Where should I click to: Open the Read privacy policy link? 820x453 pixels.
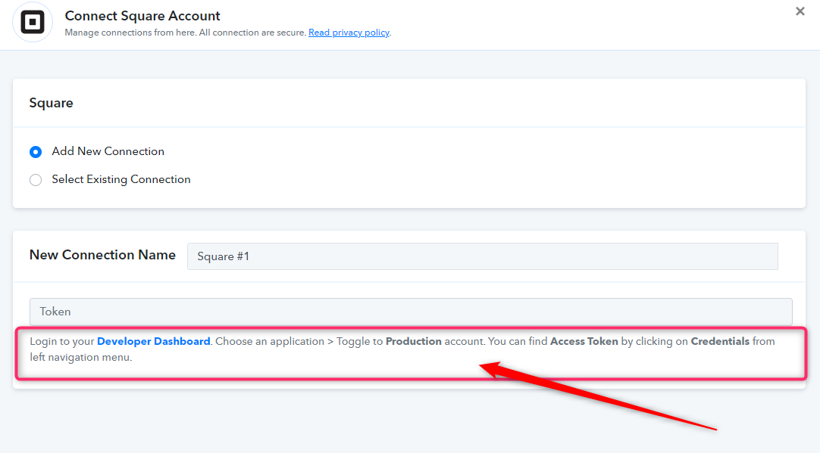(349, 33)
